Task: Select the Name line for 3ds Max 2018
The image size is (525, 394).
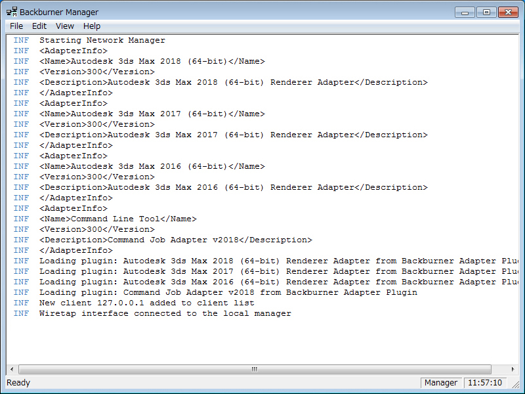Action: point(139,61)
